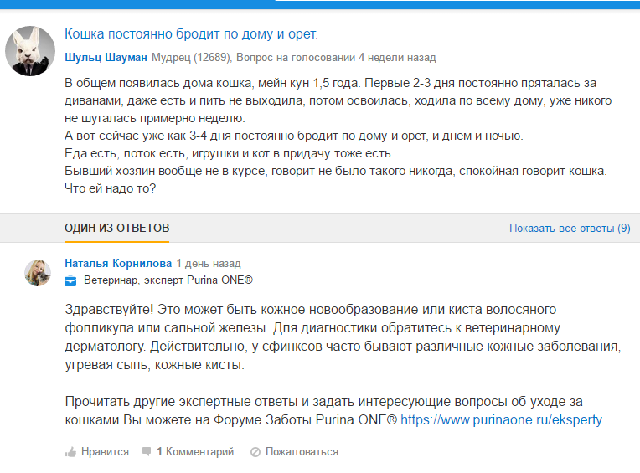
Task: Open author profile Шульц Шауман
Action: pyautogui.click(x=106, y=58)
